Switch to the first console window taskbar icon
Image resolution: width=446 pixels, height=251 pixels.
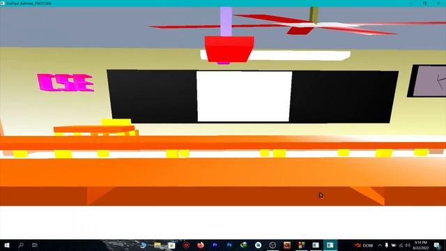click(316, 245)
